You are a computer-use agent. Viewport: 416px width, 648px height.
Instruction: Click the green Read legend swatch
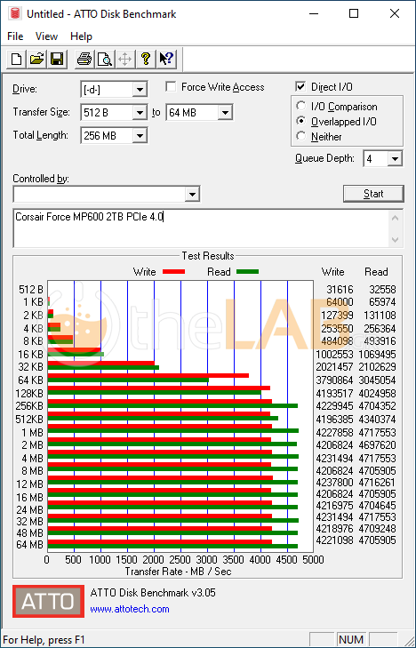coord(247,272)
